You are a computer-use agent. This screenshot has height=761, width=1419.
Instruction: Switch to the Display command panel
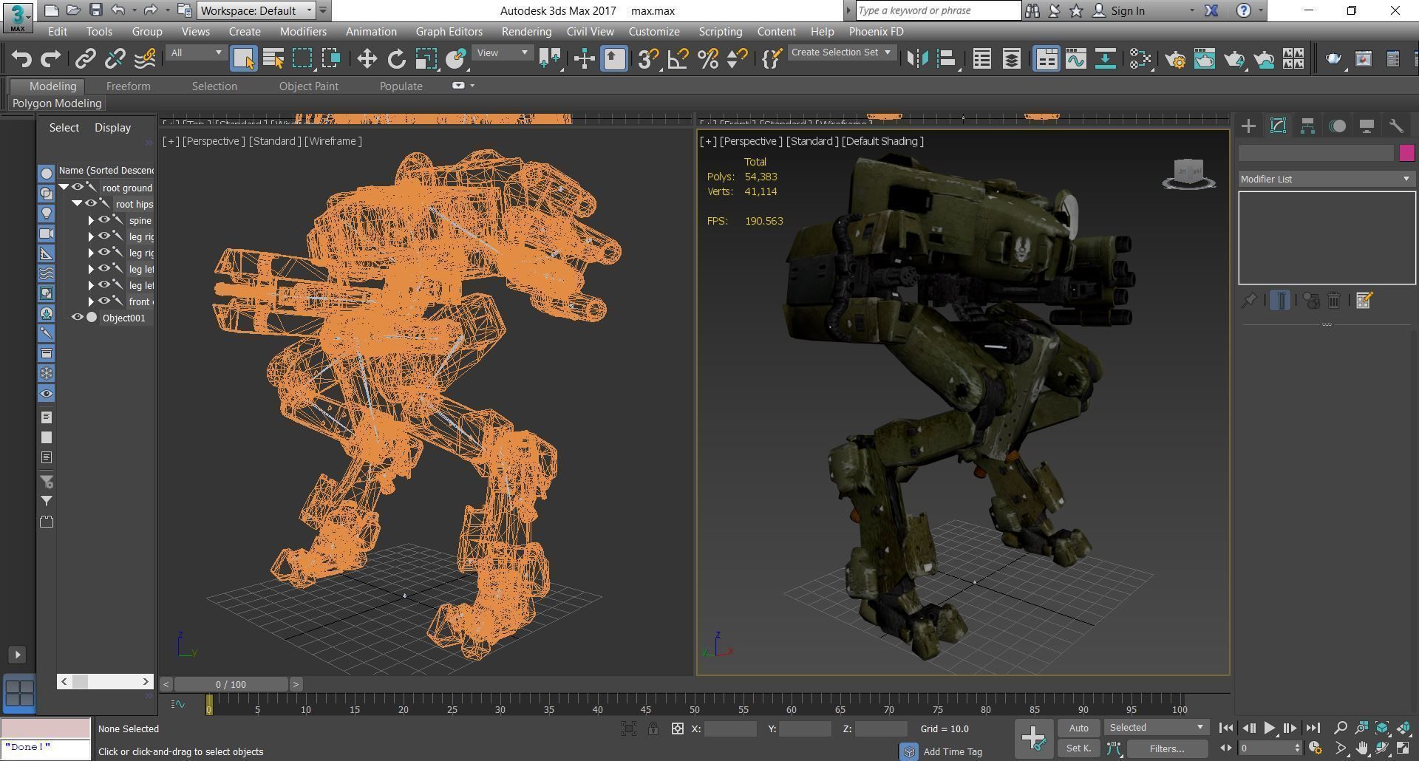(1367, 126)
